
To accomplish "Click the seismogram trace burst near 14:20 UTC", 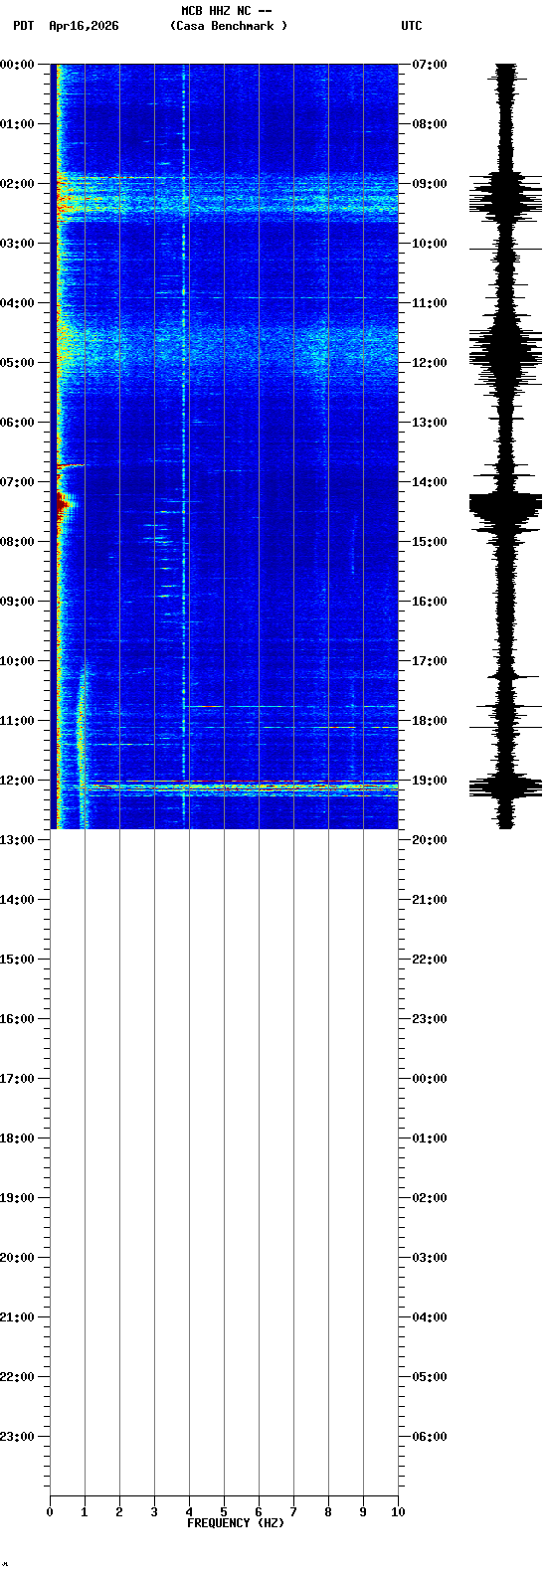I will (x=506, y=505).
